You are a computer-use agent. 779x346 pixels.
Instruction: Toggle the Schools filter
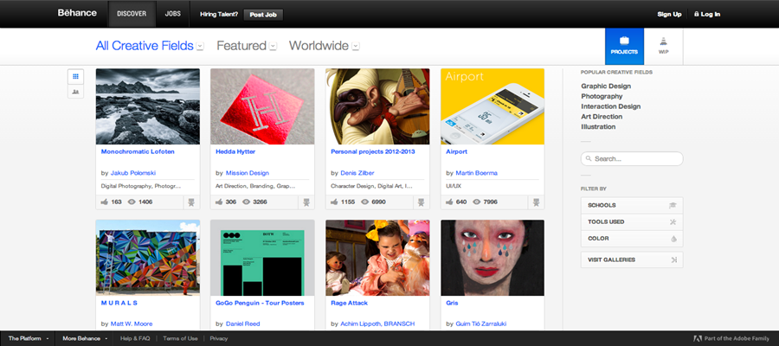(632, 206)
